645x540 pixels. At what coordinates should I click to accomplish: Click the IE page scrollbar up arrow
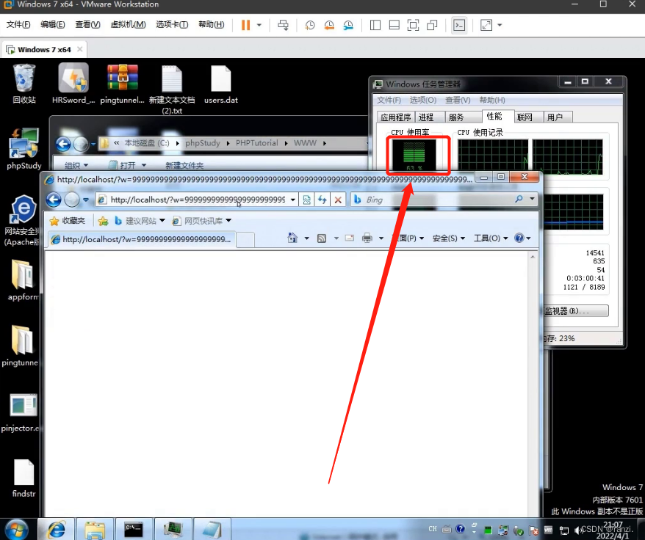(x=533, y=257)
